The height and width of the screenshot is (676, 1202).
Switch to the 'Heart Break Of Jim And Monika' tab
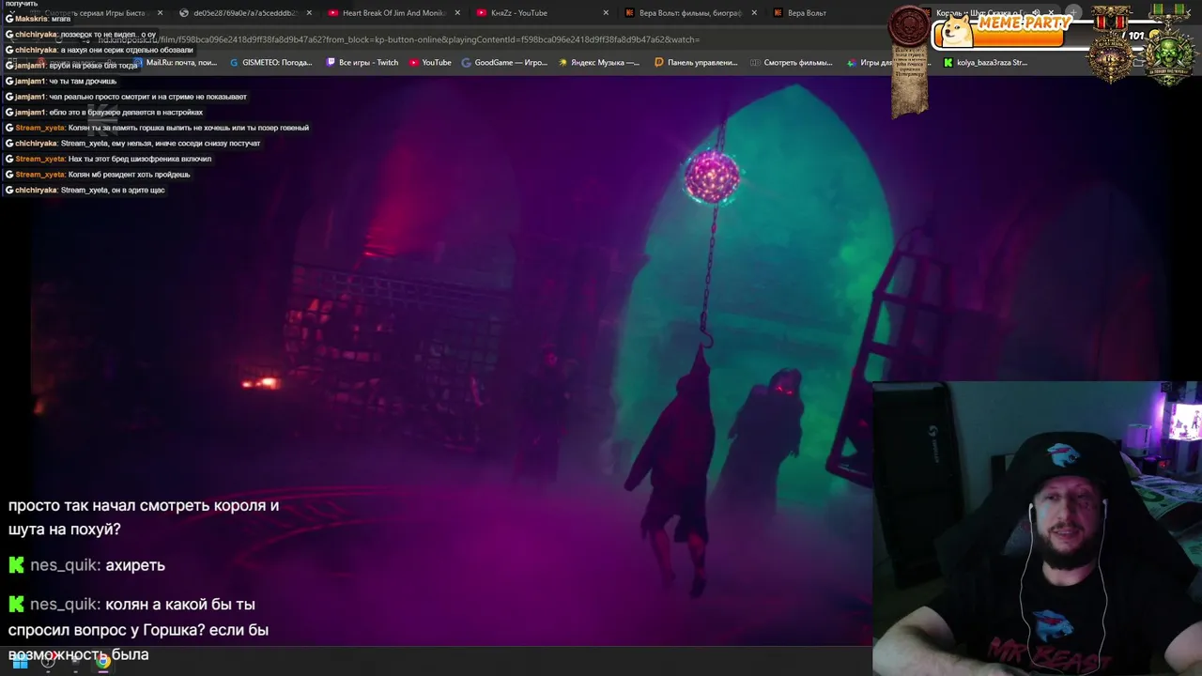tap(393, 13)
